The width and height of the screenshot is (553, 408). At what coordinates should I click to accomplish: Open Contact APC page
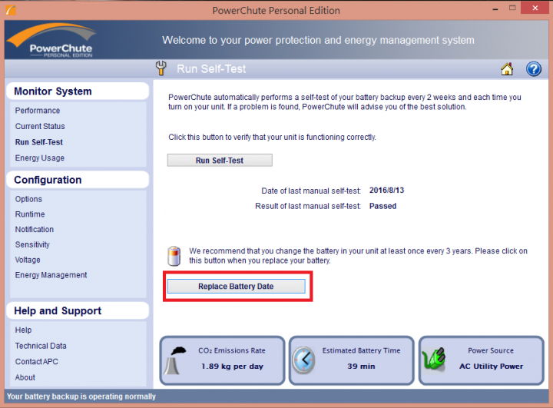click(x=36, y=362)
